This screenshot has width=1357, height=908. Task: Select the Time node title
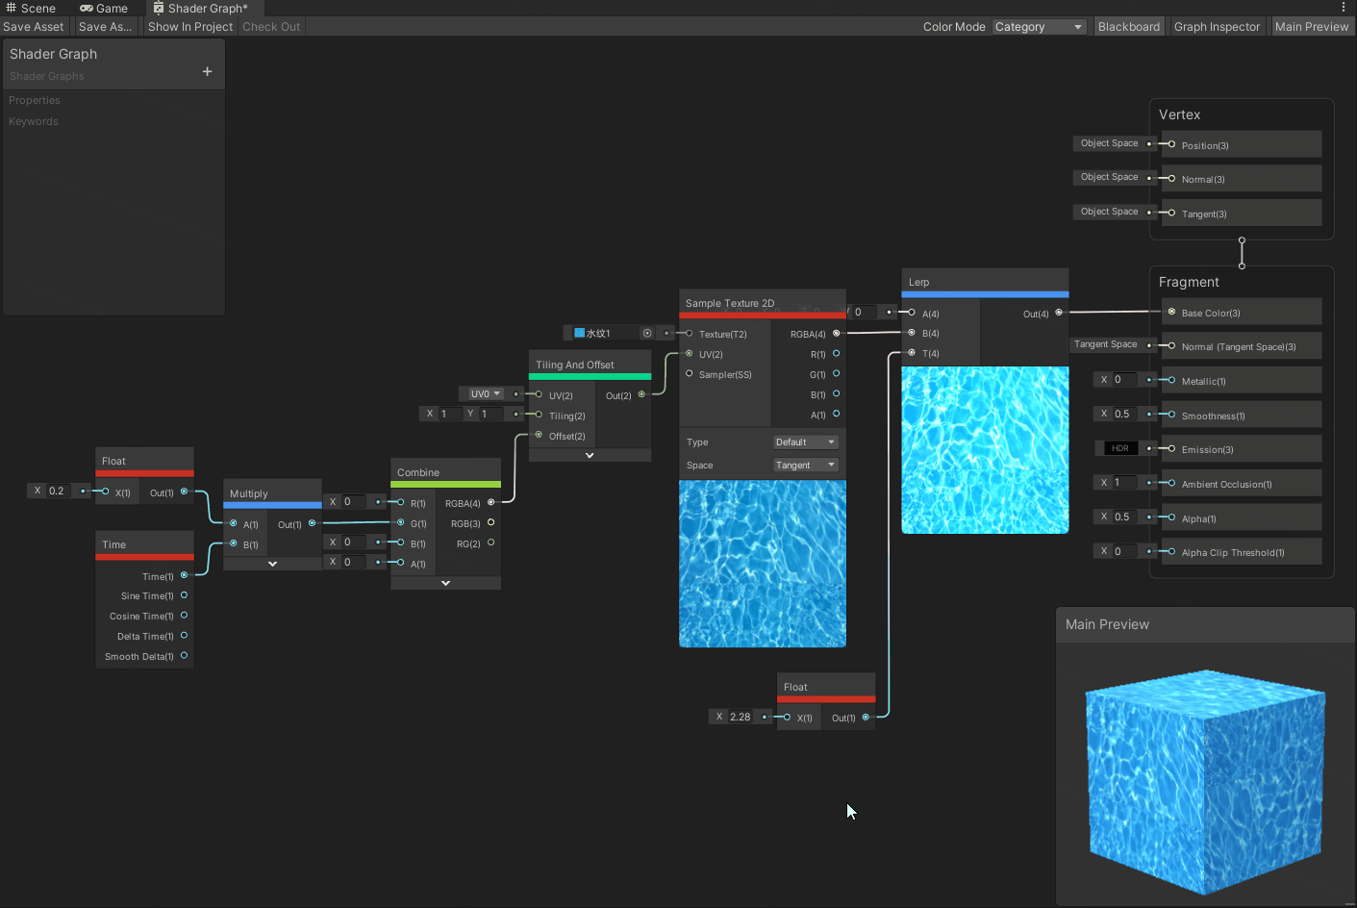pyautogui.click(x=113, y=544)
